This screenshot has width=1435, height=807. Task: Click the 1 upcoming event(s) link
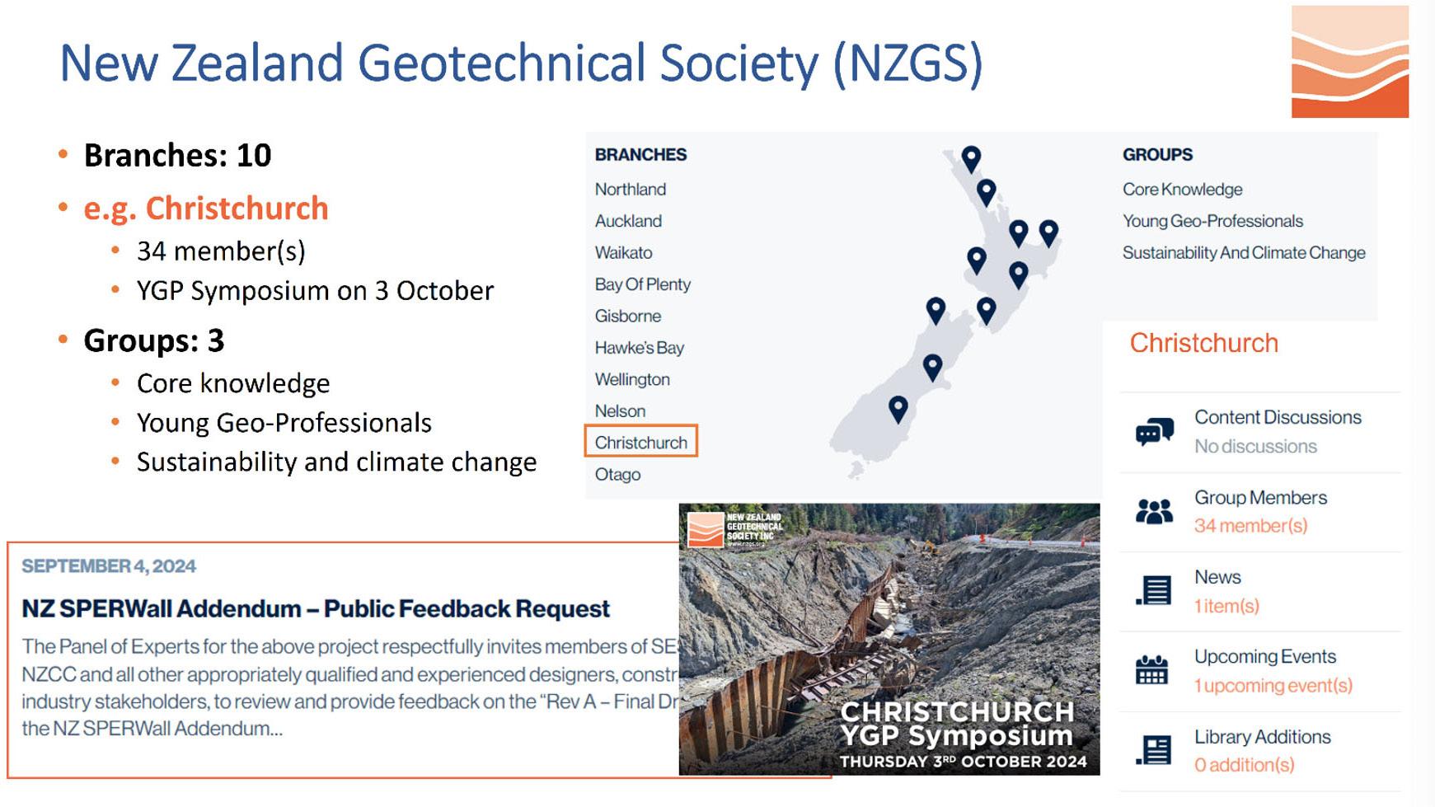pyautogui.click(x=1273, y=686)
